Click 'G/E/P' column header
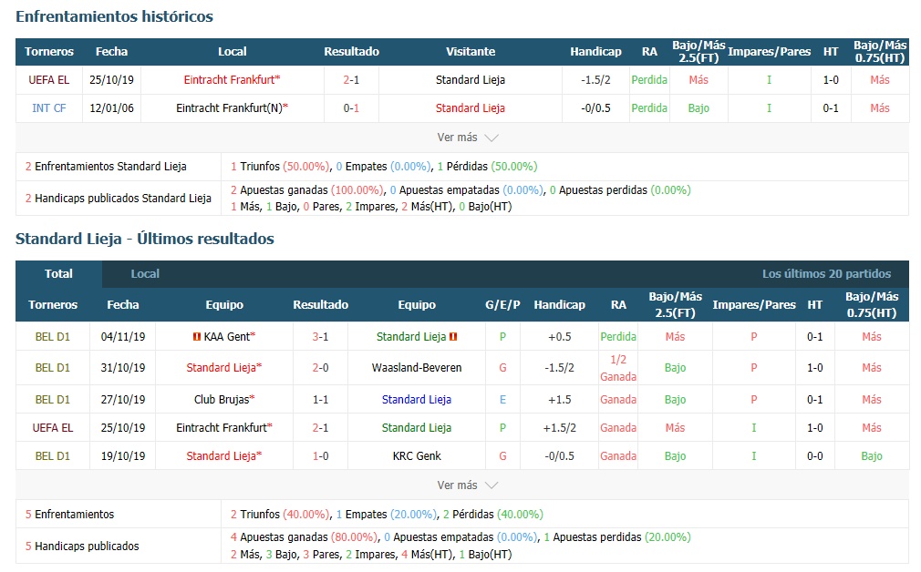This screenshot has width=921, height=572. coord(502,304)
